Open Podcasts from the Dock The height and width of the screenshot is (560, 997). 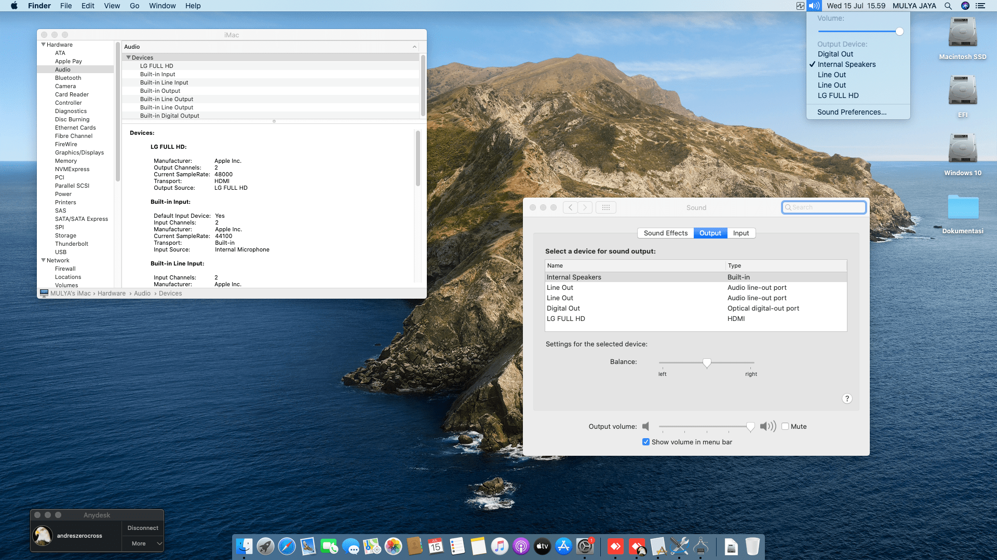click(521, 546)
